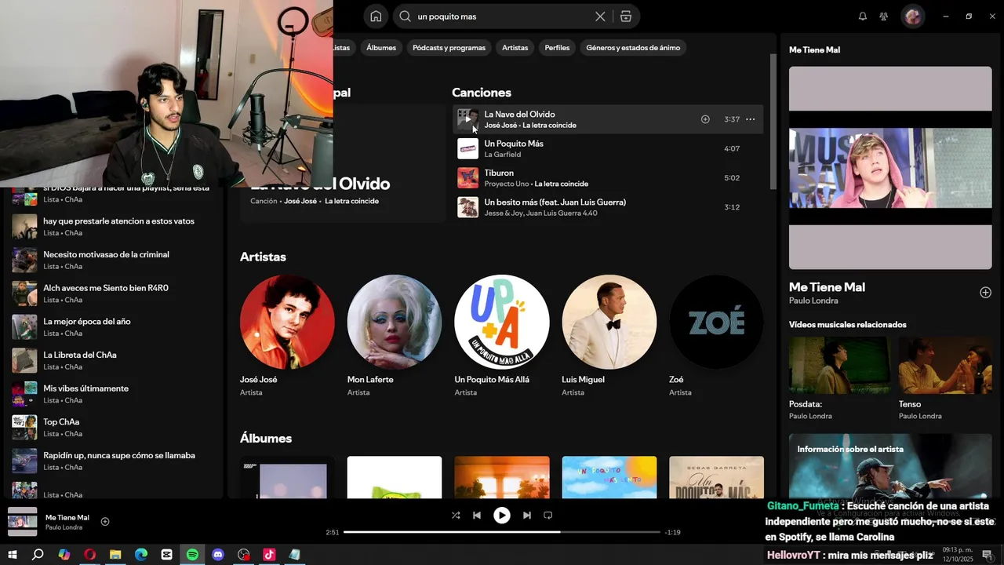Open playlist 'La mejor época del año'
The width and height of the screenshot is (1004, 565).
tap(114, 327)
